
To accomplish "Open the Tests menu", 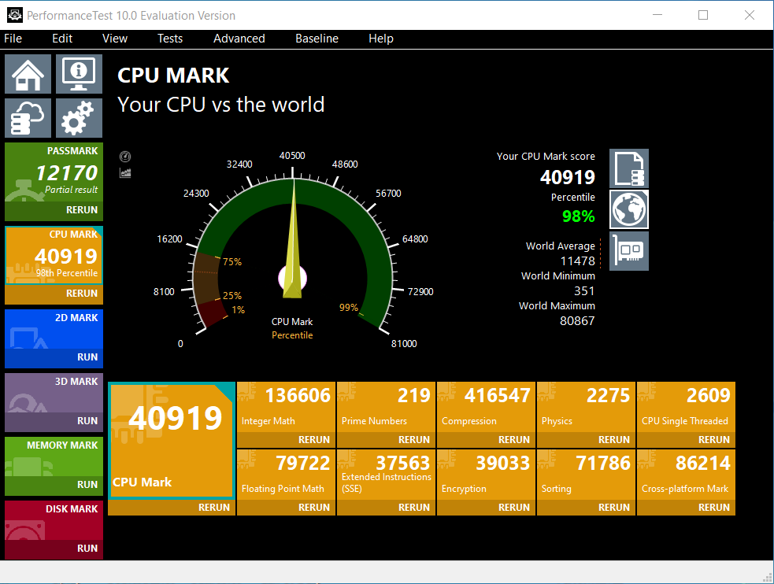I will [x=170, y=39].
